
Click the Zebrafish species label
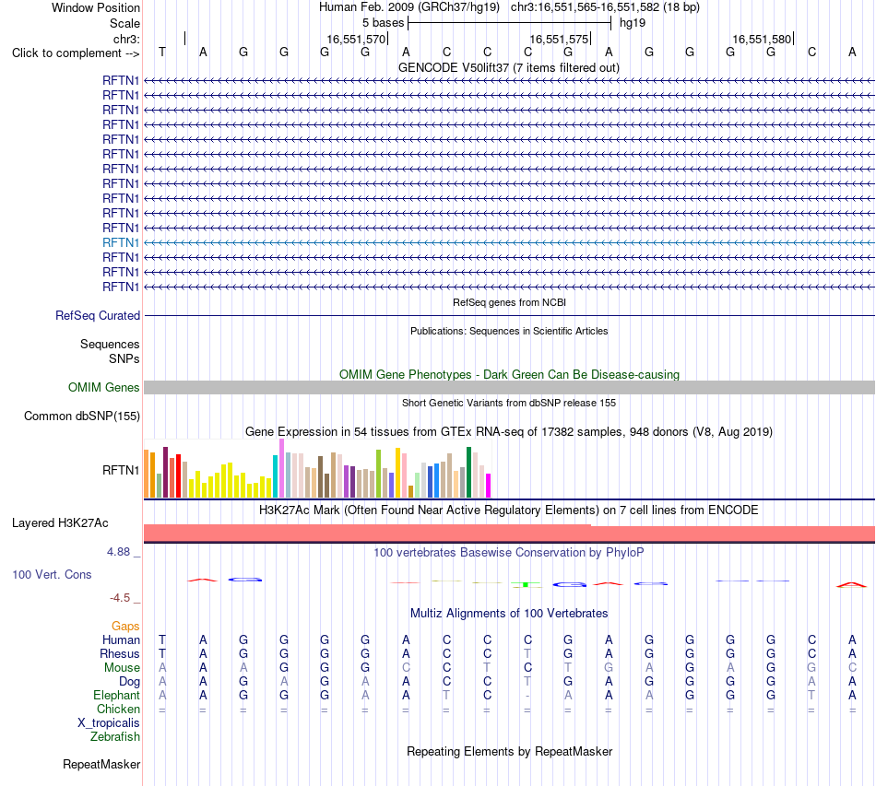(x=115, y=737)
